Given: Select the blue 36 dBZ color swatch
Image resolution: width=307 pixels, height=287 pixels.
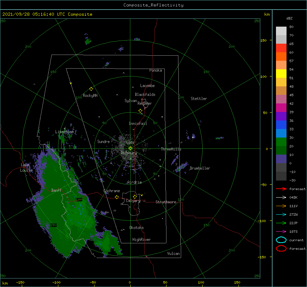Looking at the screenshot, I should [x=281, y=125].
